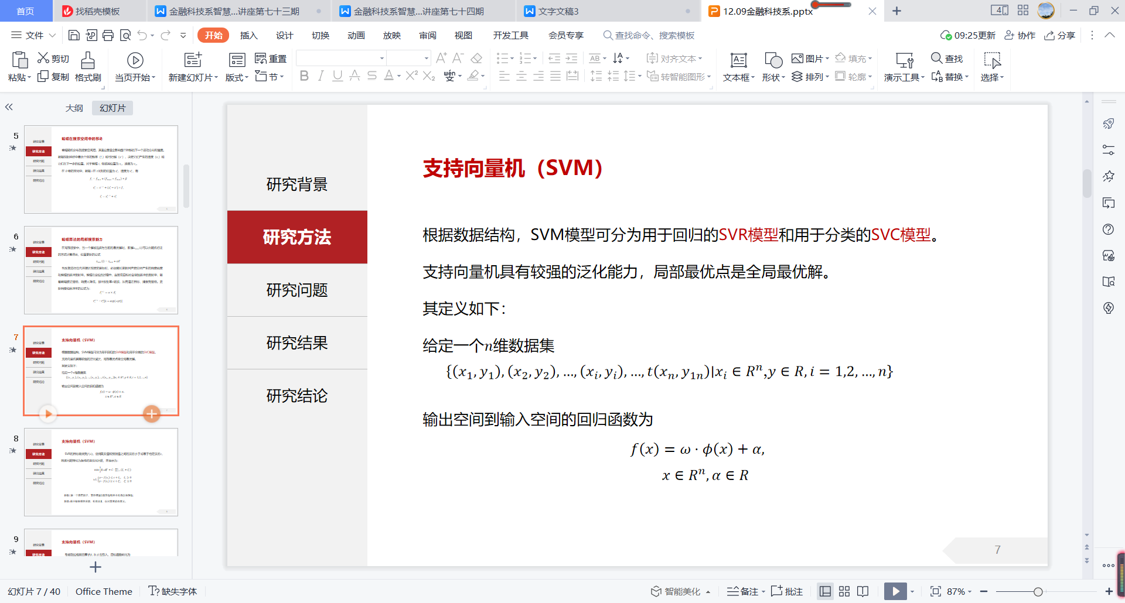Click the Save icon in quick toolbar

(x=74, y=35)
